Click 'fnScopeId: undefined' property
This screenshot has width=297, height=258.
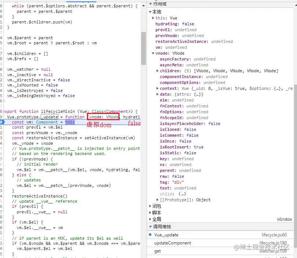pos(184,118)
